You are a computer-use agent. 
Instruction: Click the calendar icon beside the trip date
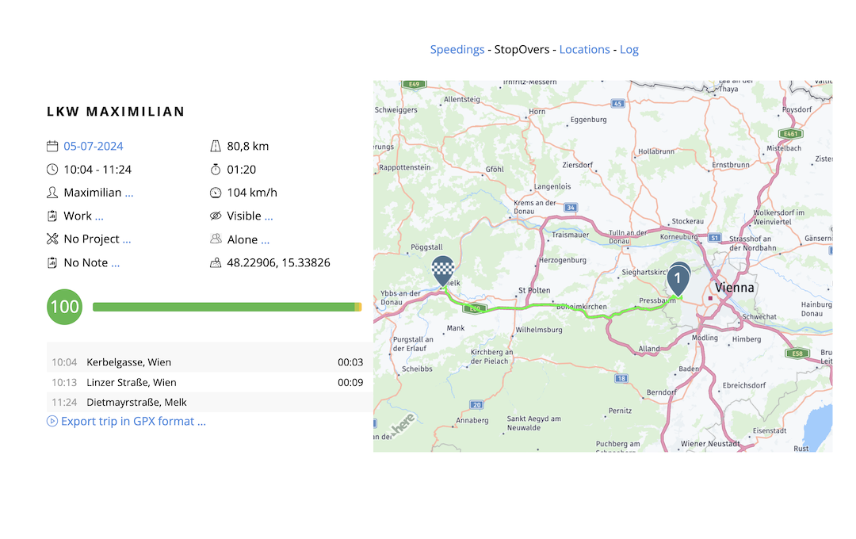pos(52,146)
